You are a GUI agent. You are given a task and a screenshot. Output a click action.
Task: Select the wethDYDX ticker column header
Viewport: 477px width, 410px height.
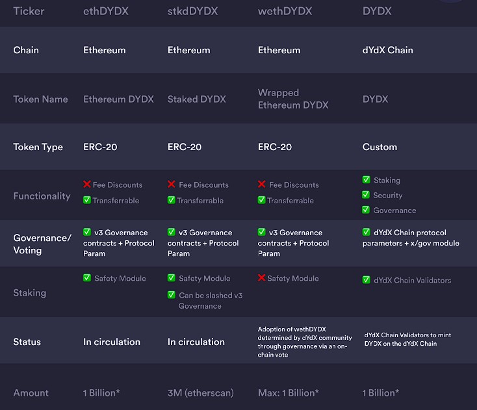click(x=285, y=11)
